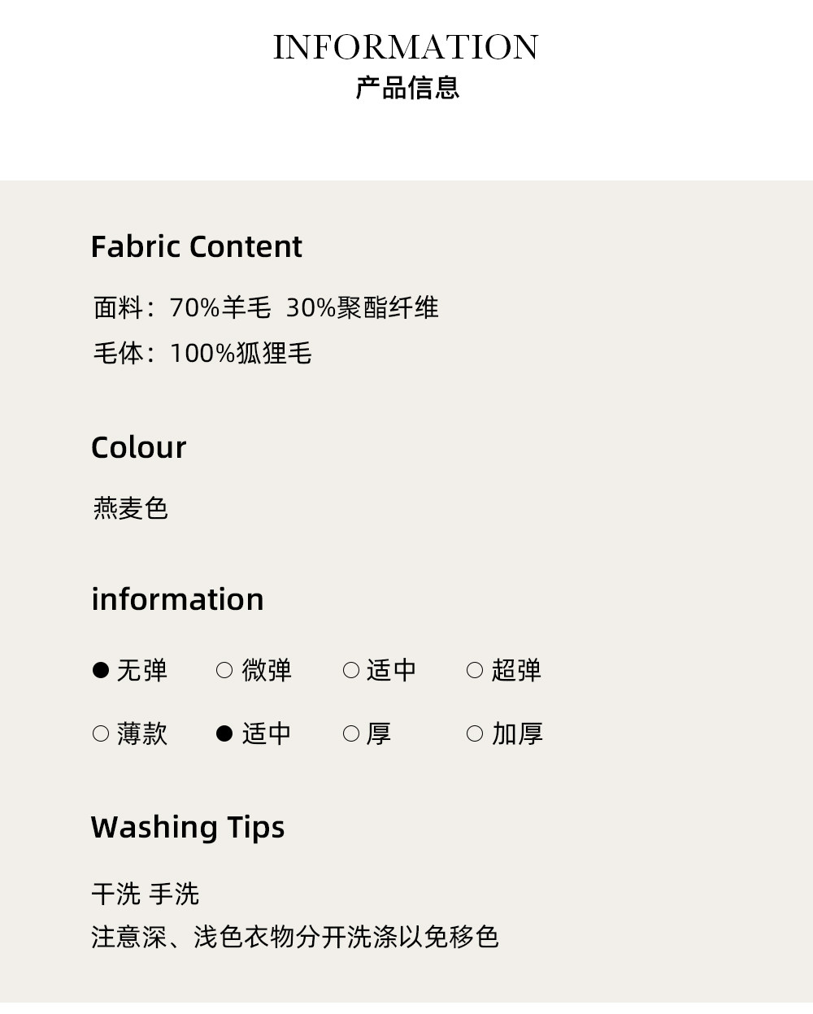This screenshot has height=1014, width=813.
Task: Click the 30%聚酯纤维 fabric text
Action: 362,307
